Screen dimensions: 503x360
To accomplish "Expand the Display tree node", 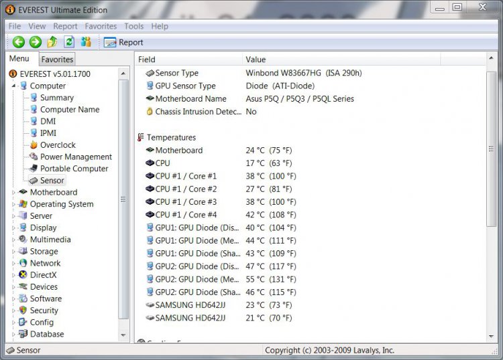I will [x=13, y=228].
